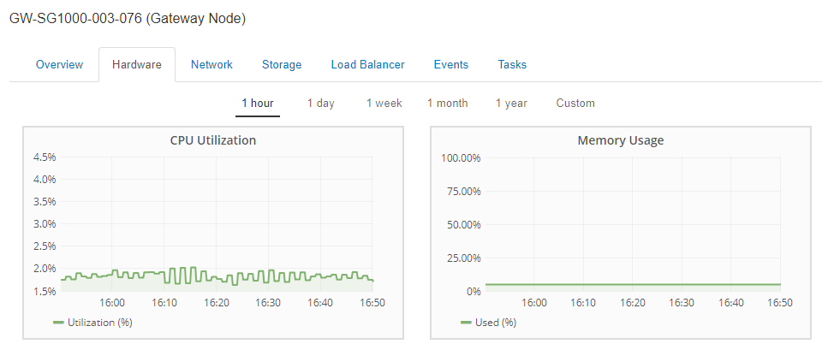The width and height of the screenshot is (822, 344).
Task: Switch to the Network tab
Action: point(211,64)
